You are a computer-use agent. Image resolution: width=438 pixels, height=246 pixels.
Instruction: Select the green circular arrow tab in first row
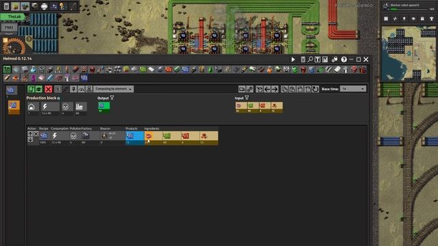(x=295, y=70)
